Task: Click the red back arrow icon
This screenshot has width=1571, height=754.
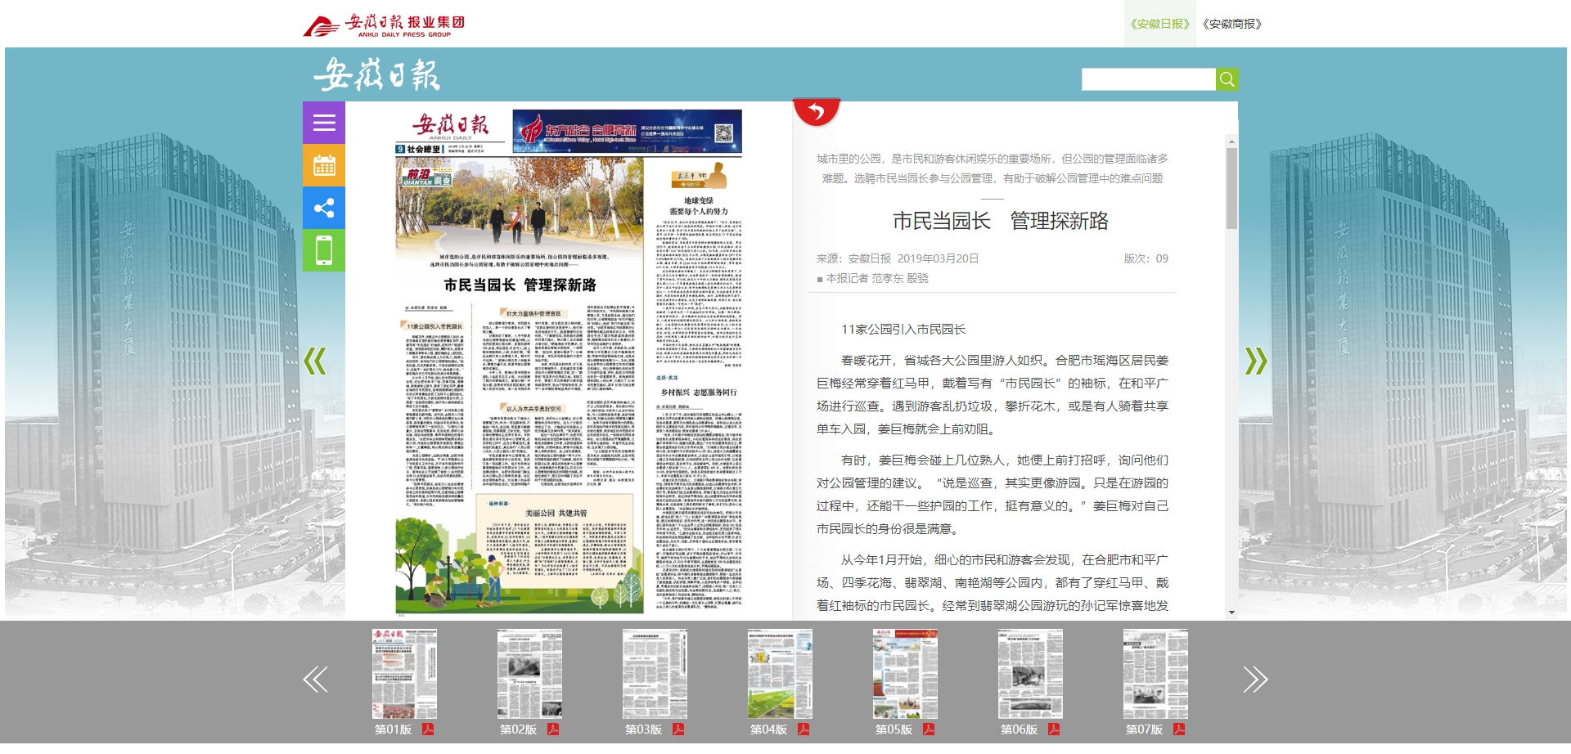Action: pyautogui.click(x=816, y=112)
